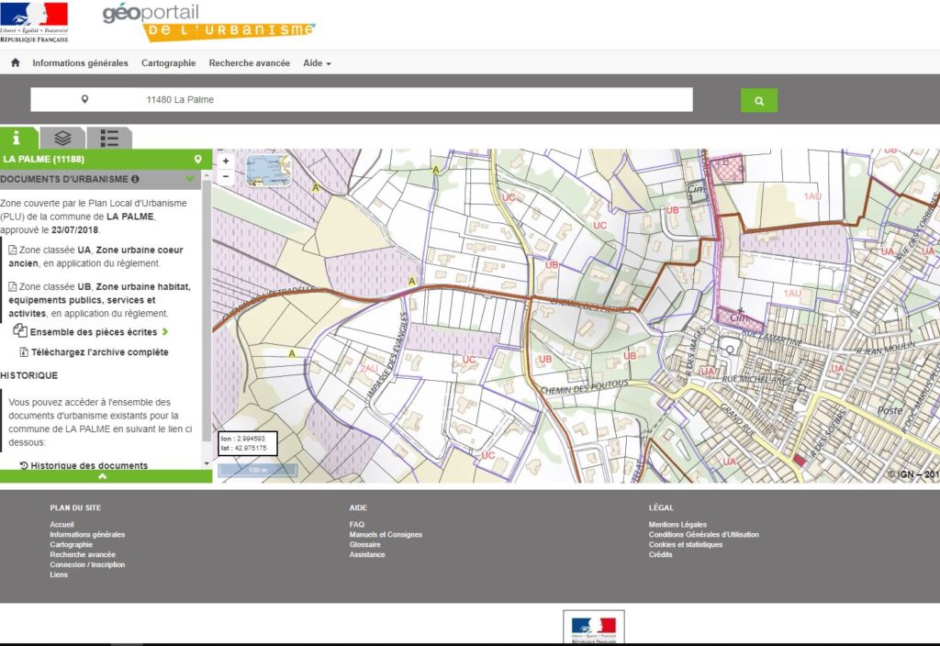Open Cartographie in the top navigation bar
The image size is (940, 646).
pyautogui.click(x=169, y=63)
